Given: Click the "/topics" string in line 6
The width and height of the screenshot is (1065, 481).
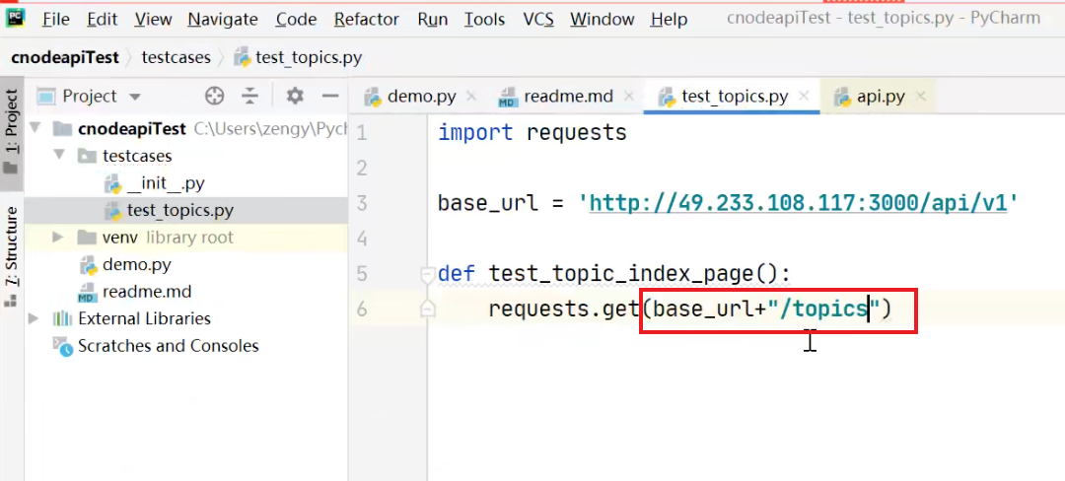Looking at the screenshot, I should coord(823,309).
